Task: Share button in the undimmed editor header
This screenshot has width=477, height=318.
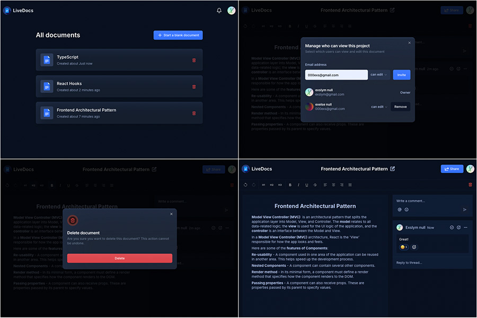Action: (x=452, y=169)
